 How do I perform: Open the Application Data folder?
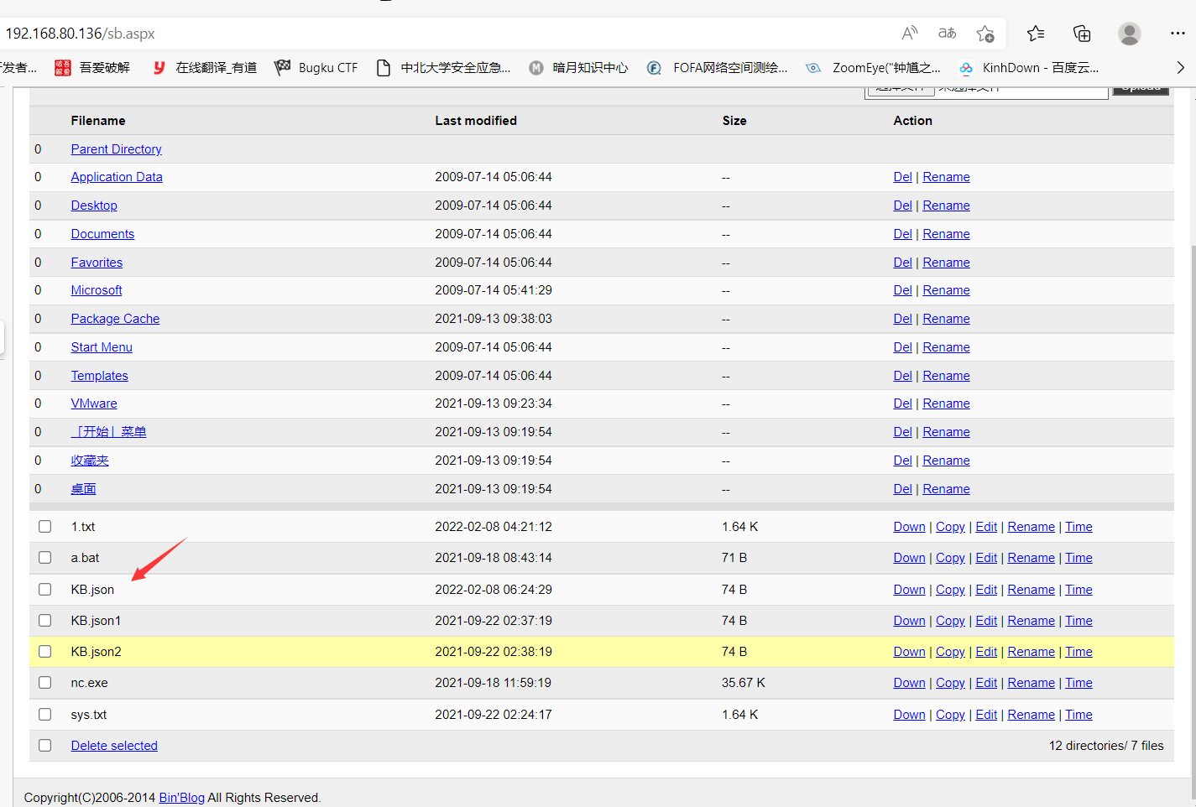pos(117,177)
